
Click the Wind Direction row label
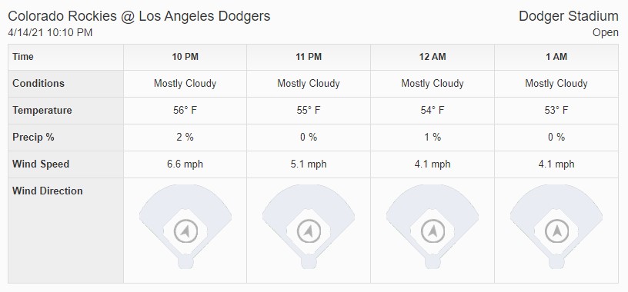[x=48, y=191]
